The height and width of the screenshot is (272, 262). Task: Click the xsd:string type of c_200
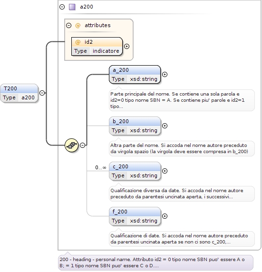point(144,175)
